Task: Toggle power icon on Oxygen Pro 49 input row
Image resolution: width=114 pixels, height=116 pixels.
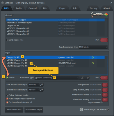Action: tap(93, 57)
